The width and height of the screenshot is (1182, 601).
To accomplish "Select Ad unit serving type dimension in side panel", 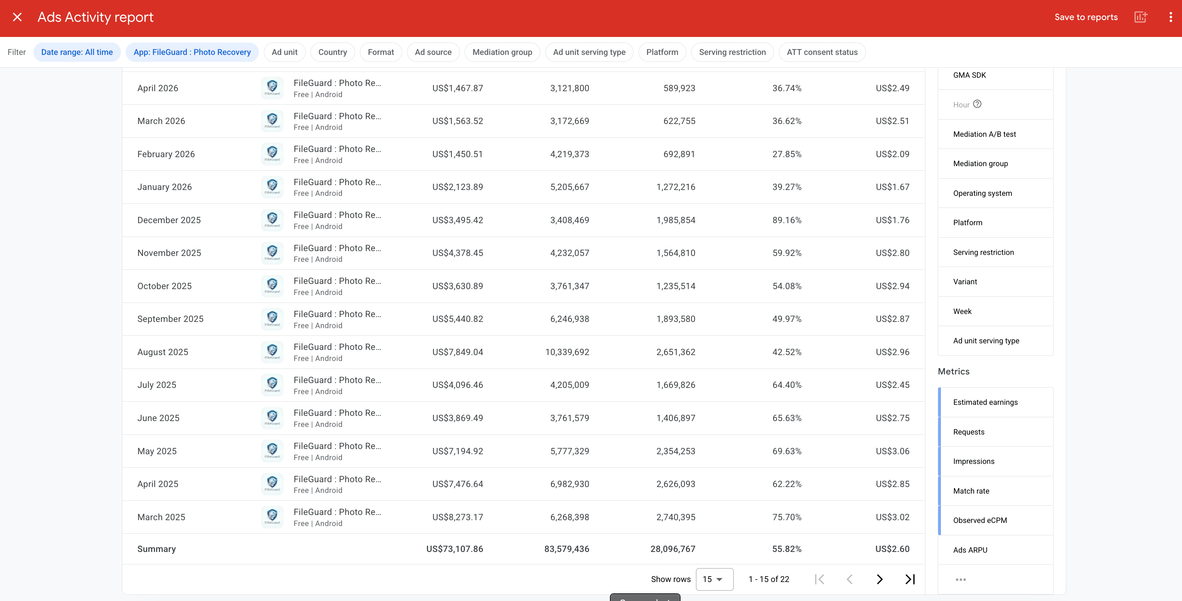I will click(995, 341).
